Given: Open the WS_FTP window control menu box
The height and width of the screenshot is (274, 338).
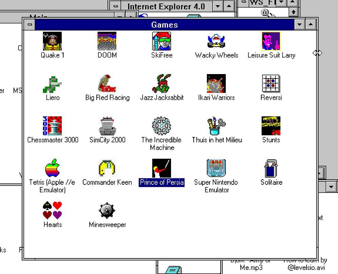Looking at the screenshot, I should (243, 2).
